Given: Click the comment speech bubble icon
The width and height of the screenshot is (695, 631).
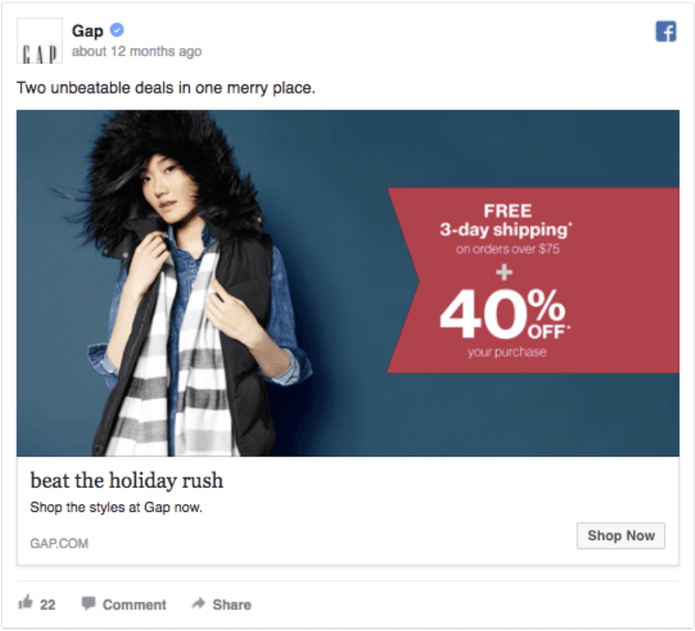Looking at the screenshot, I should (x=88, y=603).
